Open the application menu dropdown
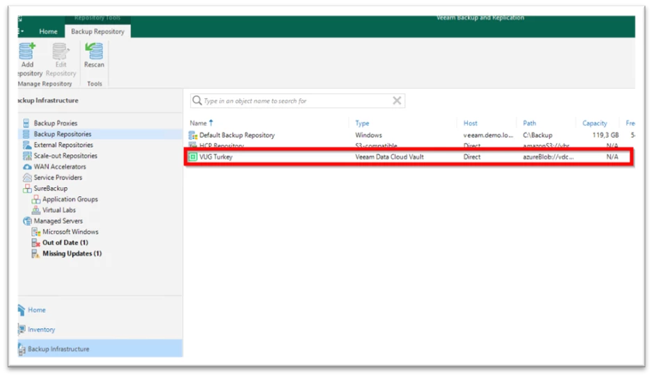 [x=21, y=31]
